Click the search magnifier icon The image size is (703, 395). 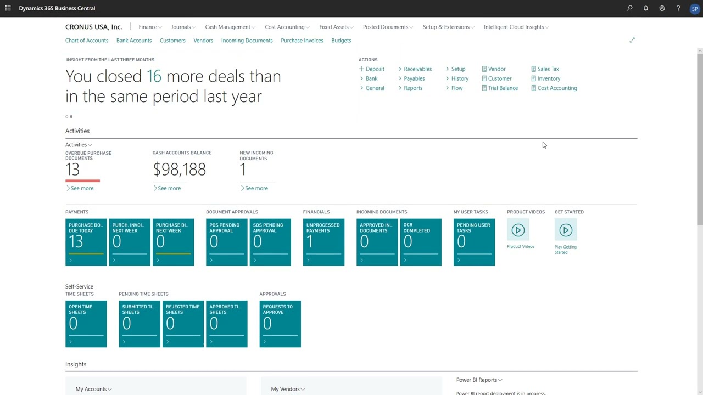point(629,8)
